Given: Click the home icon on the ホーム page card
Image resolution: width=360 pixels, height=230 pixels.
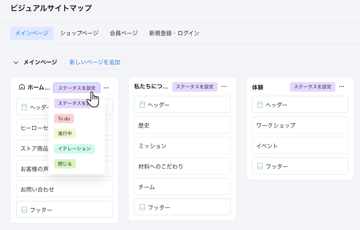Looking at the screenshot, I should (22, 87).
